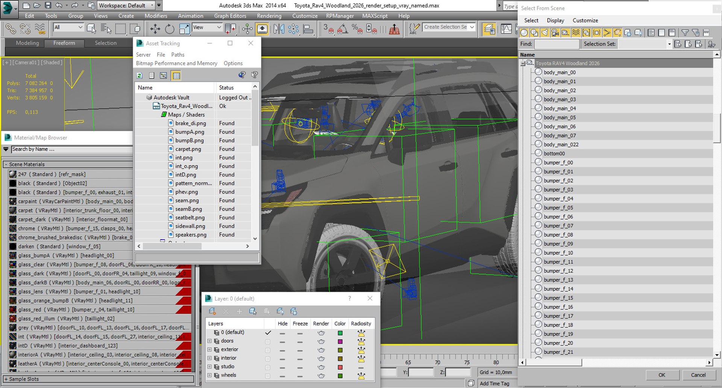Make interior layer current via checkbox
The height and width of the screenshot is (388, 722).
click(x=268, y=359)
